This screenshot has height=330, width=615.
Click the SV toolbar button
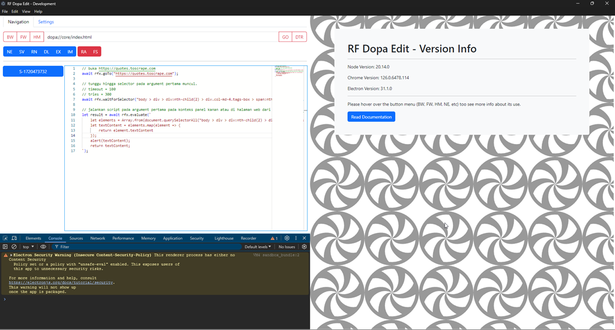22,52
